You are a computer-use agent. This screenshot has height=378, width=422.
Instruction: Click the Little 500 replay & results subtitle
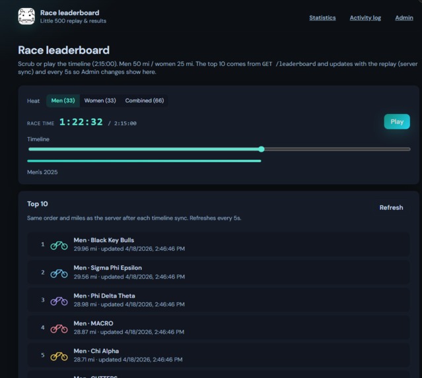pyautogui.click(x=73, y=21)
